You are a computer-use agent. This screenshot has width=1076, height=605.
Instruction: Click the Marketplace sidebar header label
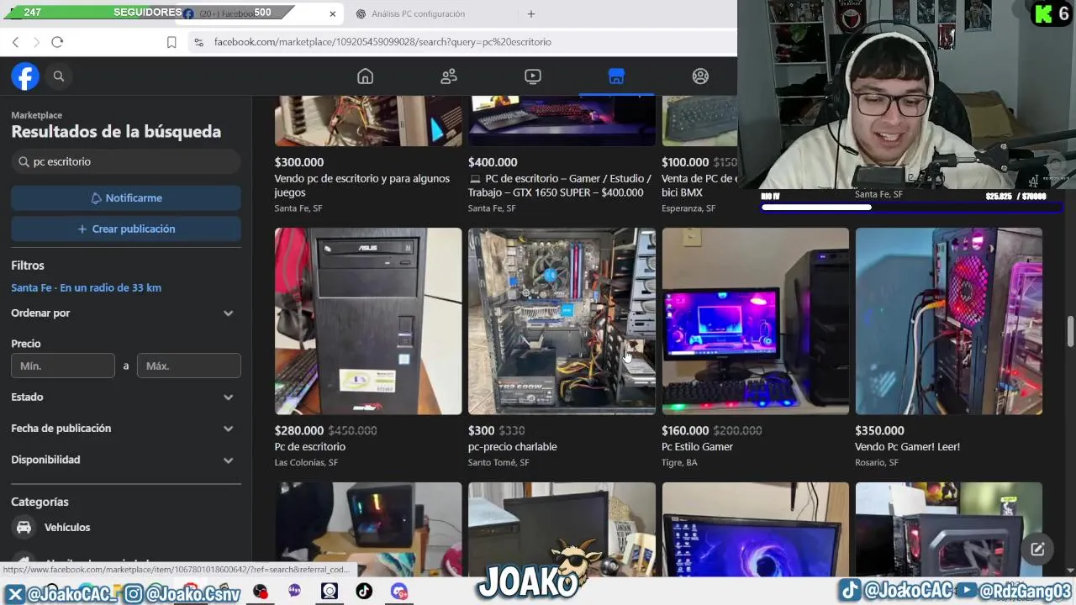(x=36, y=115)
